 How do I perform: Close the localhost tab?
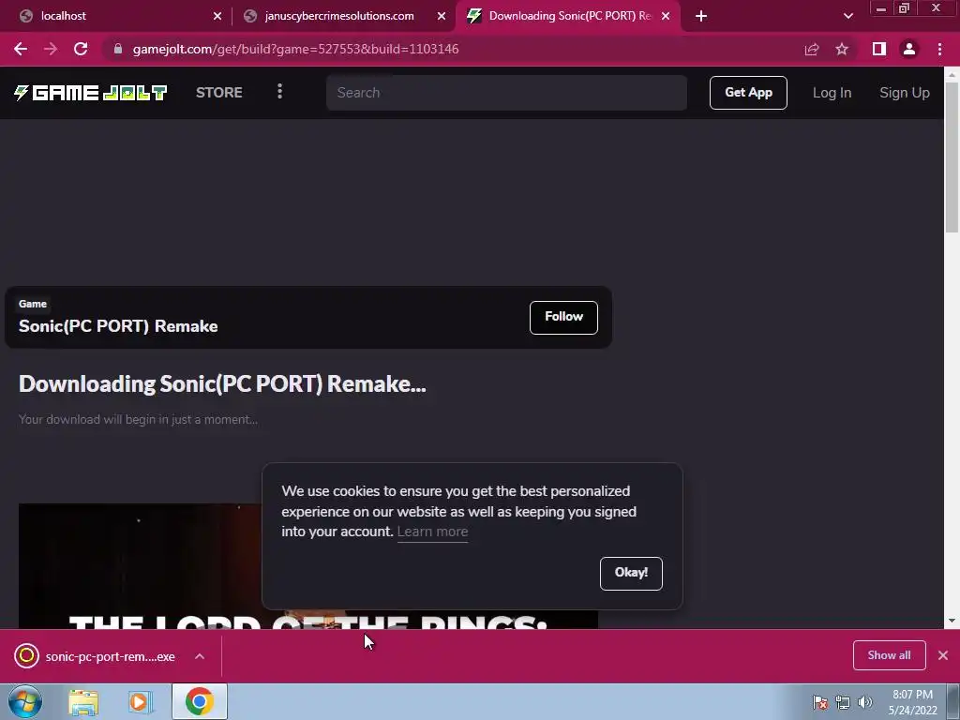click(217, 16)
